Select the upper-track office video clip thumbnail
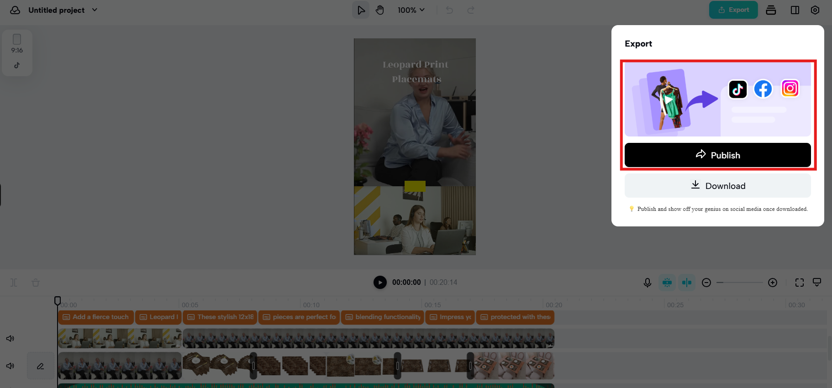 pos(120,339)
